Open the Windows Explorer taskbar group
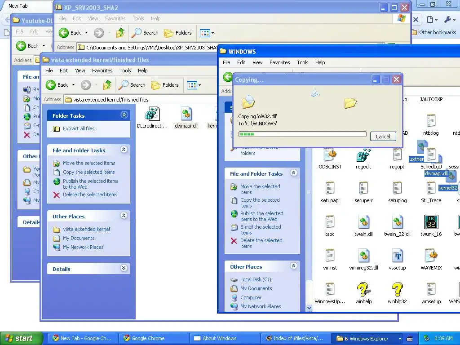The height and width of the screenshot is (345, 460). 367,339
